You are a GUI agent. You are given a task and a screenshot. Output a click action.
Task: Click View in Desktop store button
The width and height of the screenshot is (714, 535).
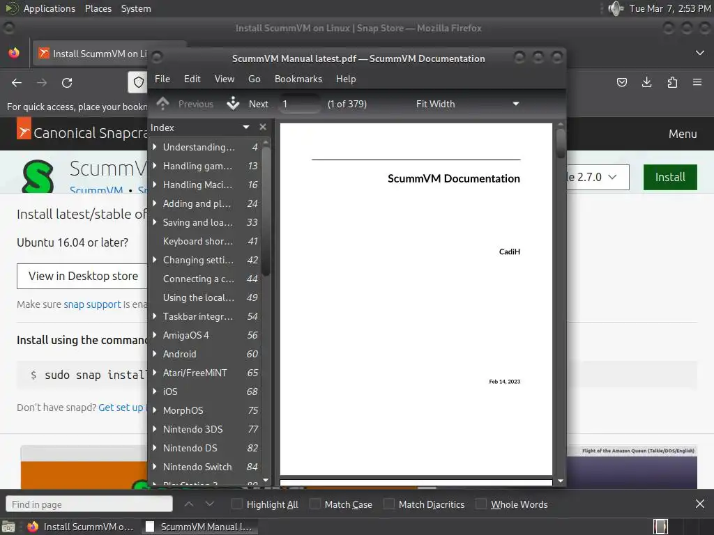pos(83,276)
